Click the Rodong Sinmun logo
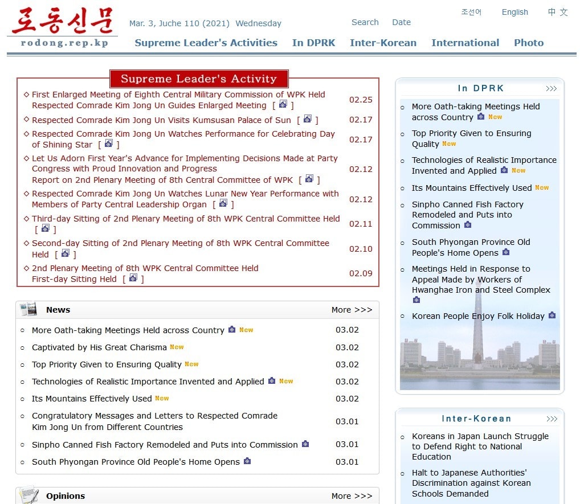Viewport: 580px width, 504px height. pos(63,21)
